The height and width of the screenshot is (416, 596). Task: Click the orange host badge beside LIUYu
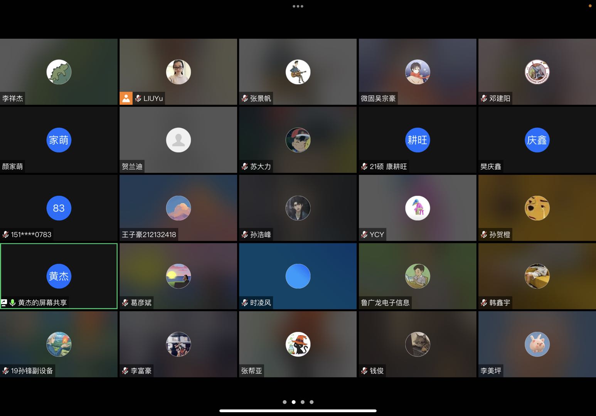pos(126,99)
